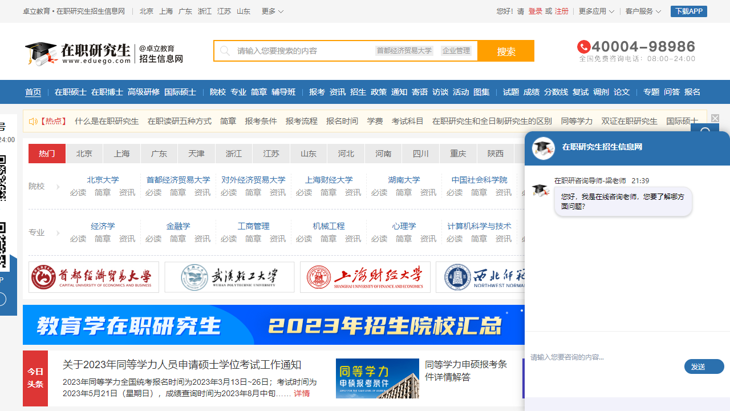Click 简章 under 首都经济贸易大学
The image size is (730, 411).
178,193
